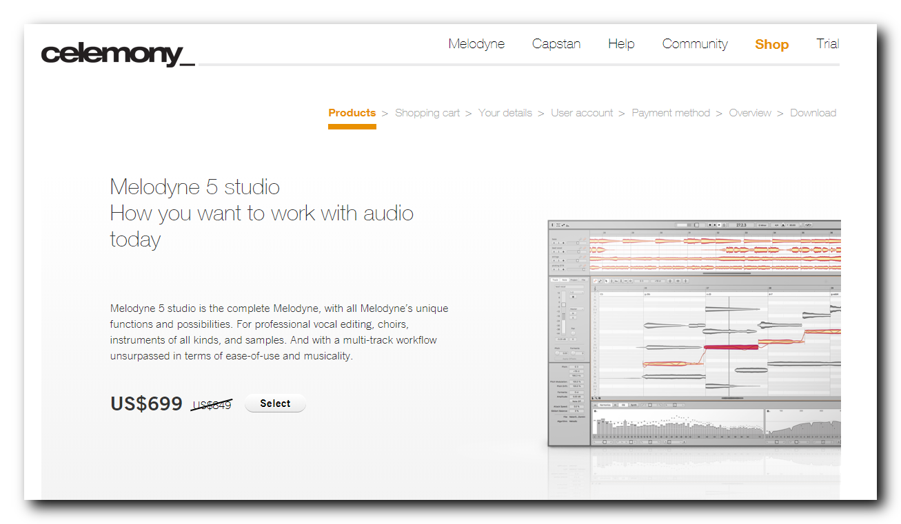Go to the Shopping cart step
Image resolution: width=901 pixels, height=524 pixels.
tap(427, 113)
